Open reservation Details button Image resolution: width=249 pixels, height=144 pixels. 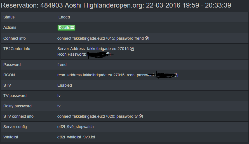(x=66, y=28)
